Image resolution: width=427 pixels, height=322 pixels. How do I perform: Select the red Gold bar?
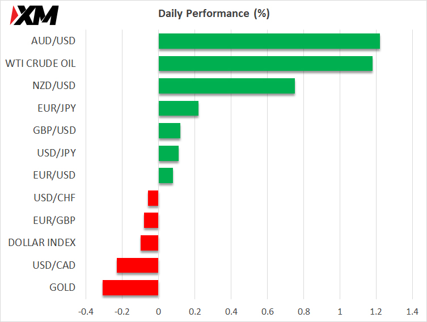[130, 287]
